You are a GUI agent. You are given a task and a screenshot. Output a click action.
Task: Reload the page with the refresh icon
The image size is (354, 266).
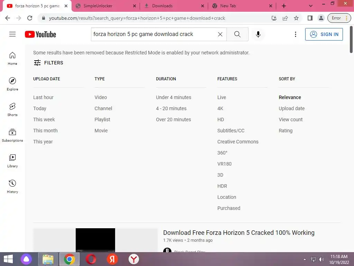[30, 18]
